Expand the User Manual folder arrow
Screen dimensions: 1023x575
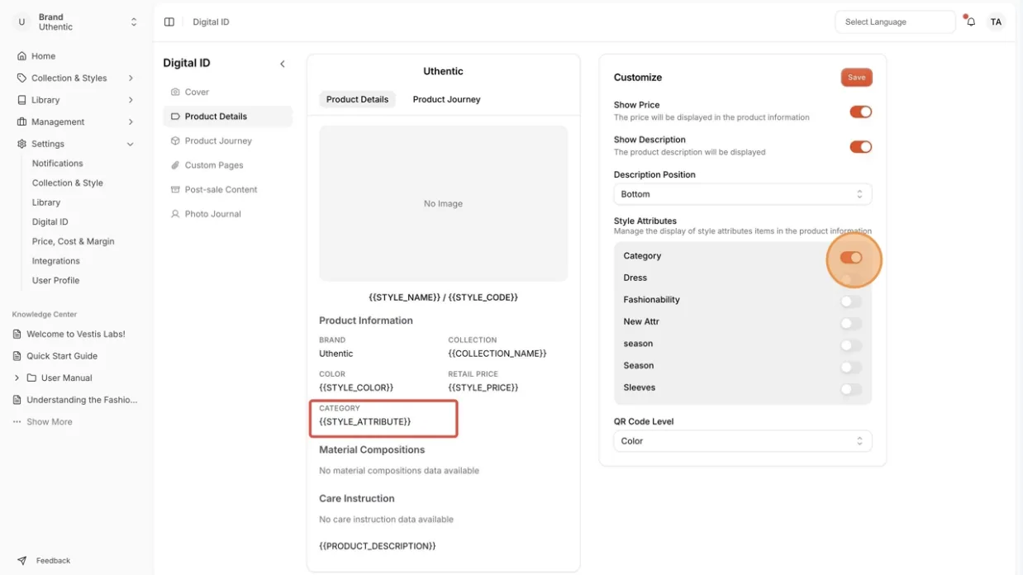click(17, 378)
